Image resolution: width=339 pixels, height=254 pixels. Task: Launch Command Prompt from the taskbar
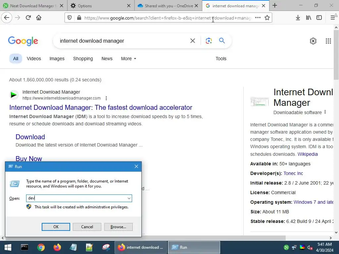point(24,247)
